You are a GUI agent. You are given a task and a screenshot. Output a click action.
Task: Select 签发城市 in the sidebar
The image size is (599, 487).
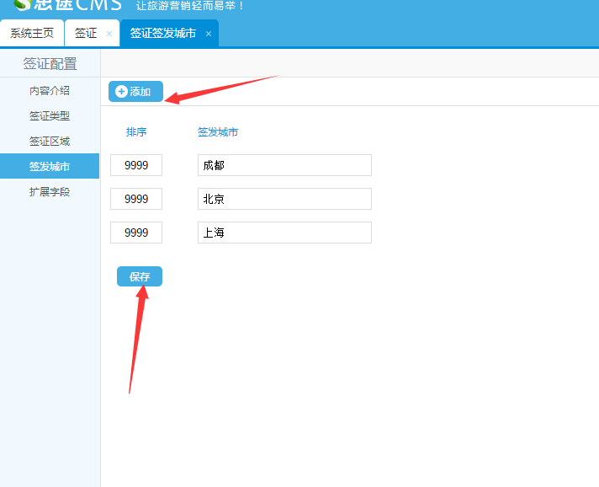pyautogui.click(x=50, y=167)
